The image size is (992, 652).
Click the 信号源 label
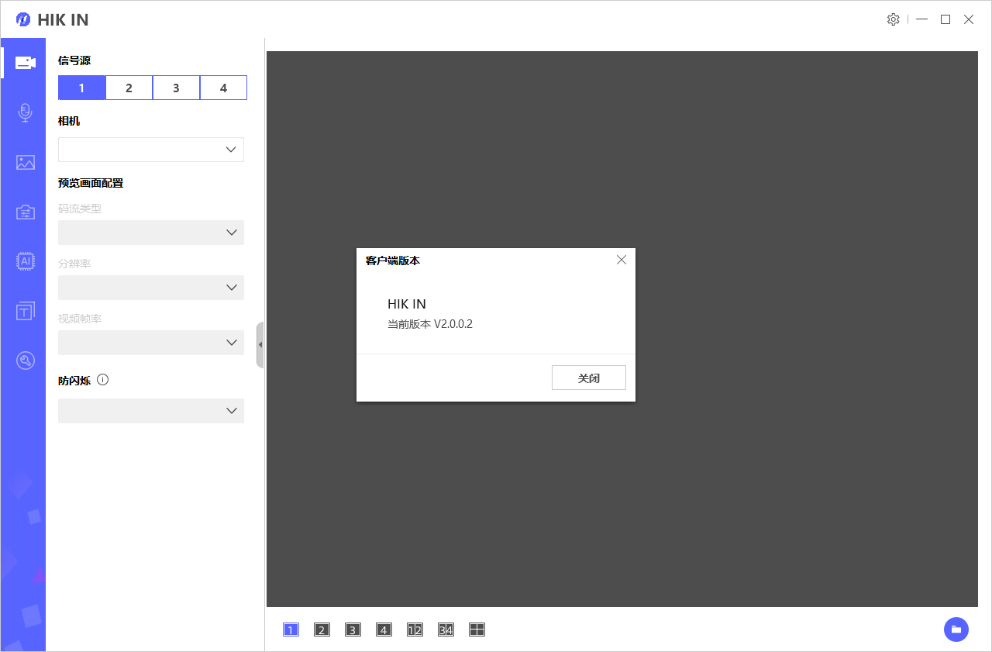[x=74, y=60]
